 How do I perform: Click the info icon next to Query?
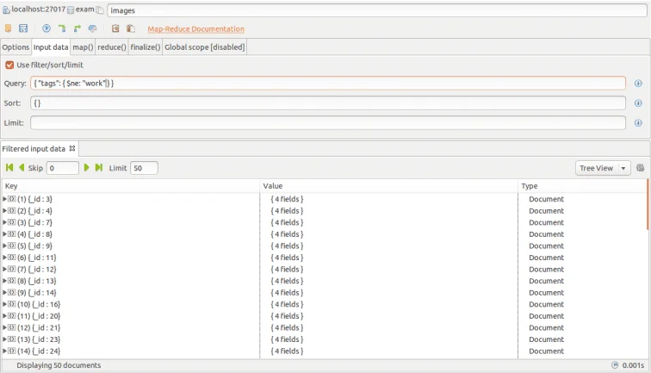(x=638, y=83)
